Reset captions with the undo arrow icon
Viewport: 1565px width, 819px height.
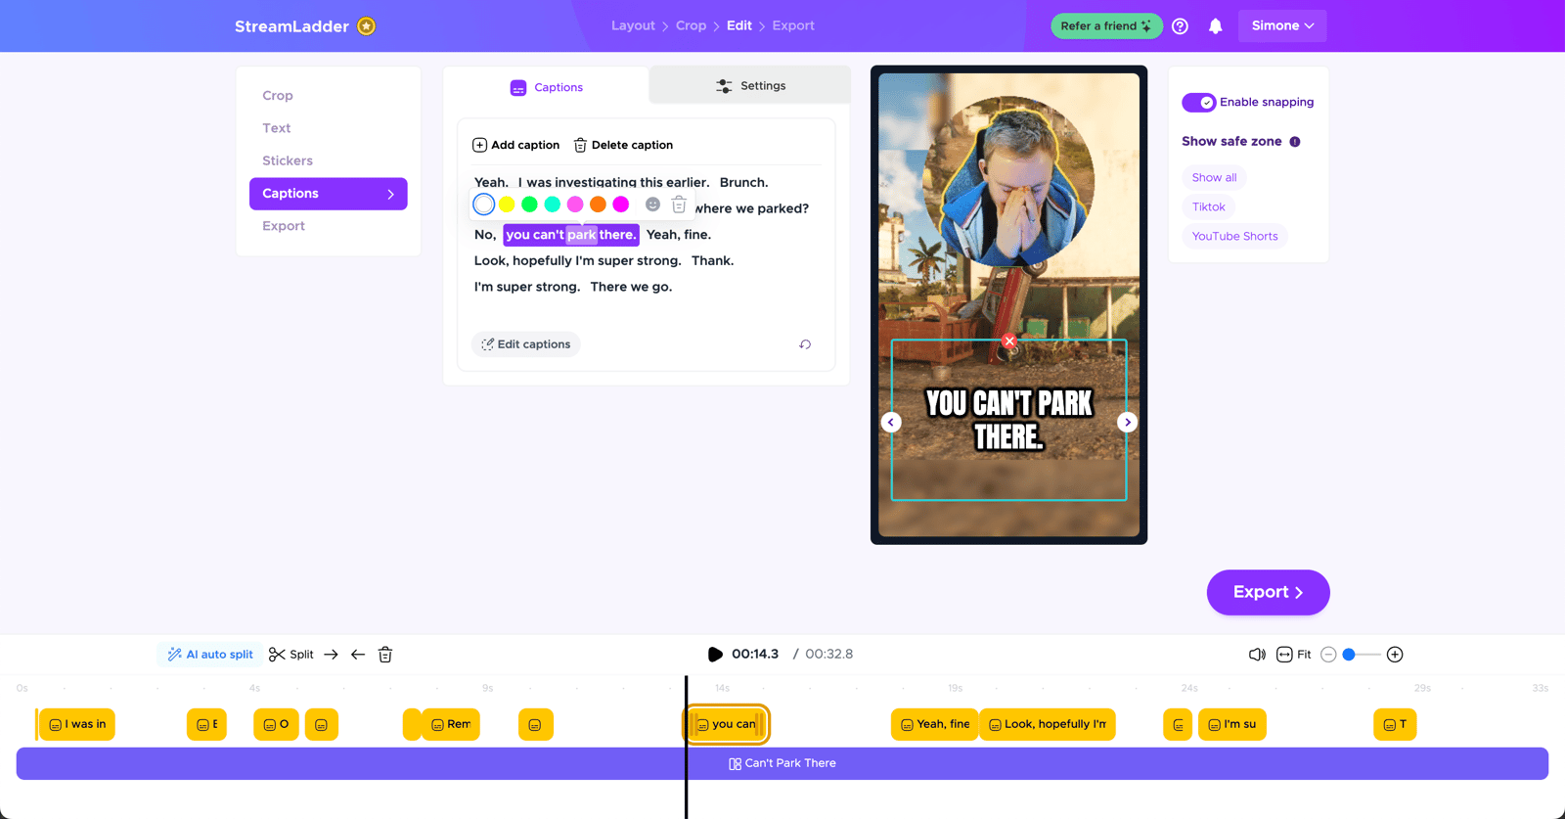pos(805,344)
